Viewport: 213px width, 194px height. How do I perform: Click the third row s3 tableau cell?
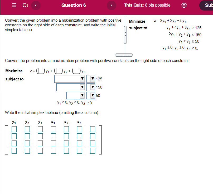[x=79, y=143]
